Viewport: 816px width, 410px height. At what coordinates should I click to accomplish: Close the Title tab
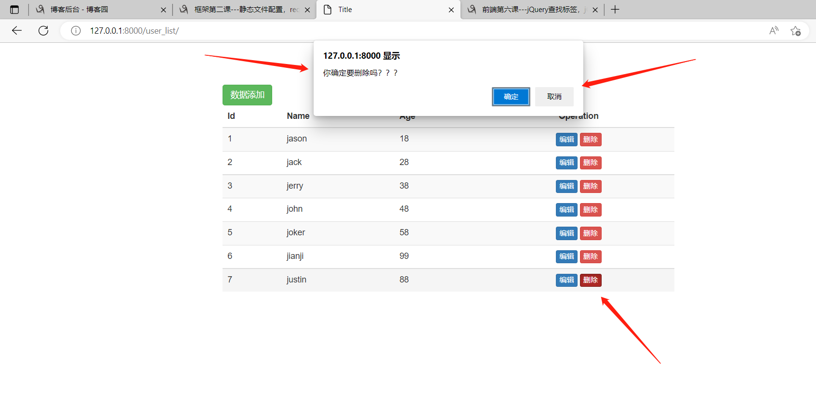[x=451, y=10]
